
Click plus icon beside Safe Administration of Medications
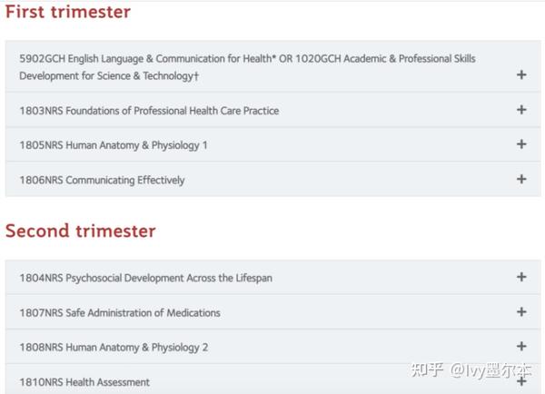point(521,311)
